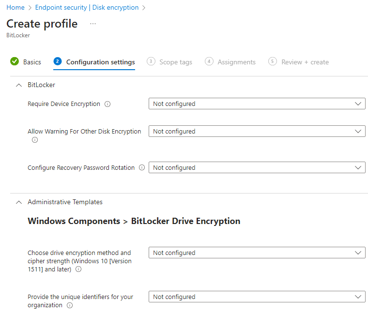Click the Require Device Encryption label

click(64, 104)
